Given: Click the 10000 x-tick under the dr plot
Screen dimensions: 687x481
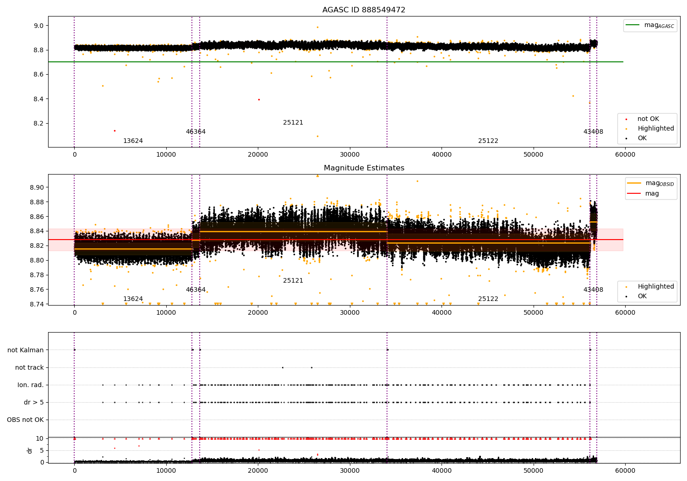Looking at the screenshot, I should click(166, 471).
